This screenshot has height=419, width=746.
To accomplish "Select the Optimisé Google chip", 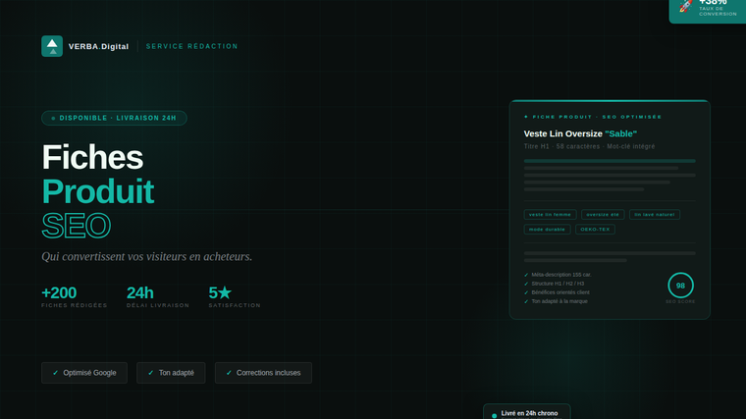I will tap(84, 373).
